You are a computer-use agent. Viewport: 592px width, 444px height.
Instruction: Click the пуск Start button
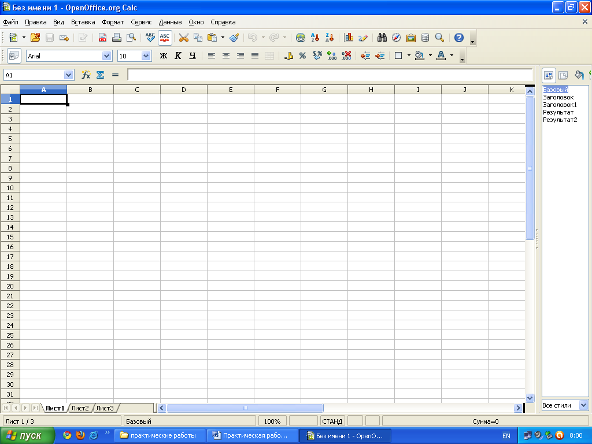click(x=27, y=436)
